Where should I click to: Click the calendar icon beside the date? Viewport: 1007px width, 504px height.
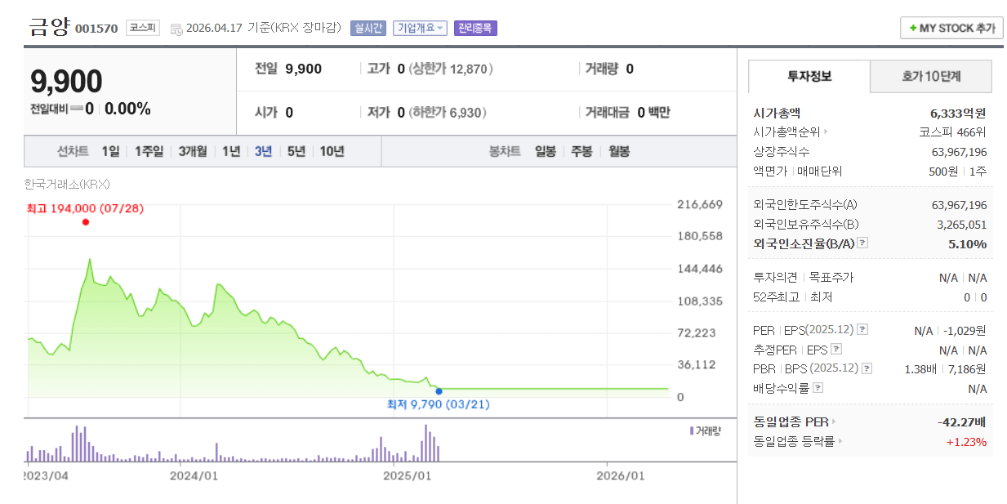(176, 29)
